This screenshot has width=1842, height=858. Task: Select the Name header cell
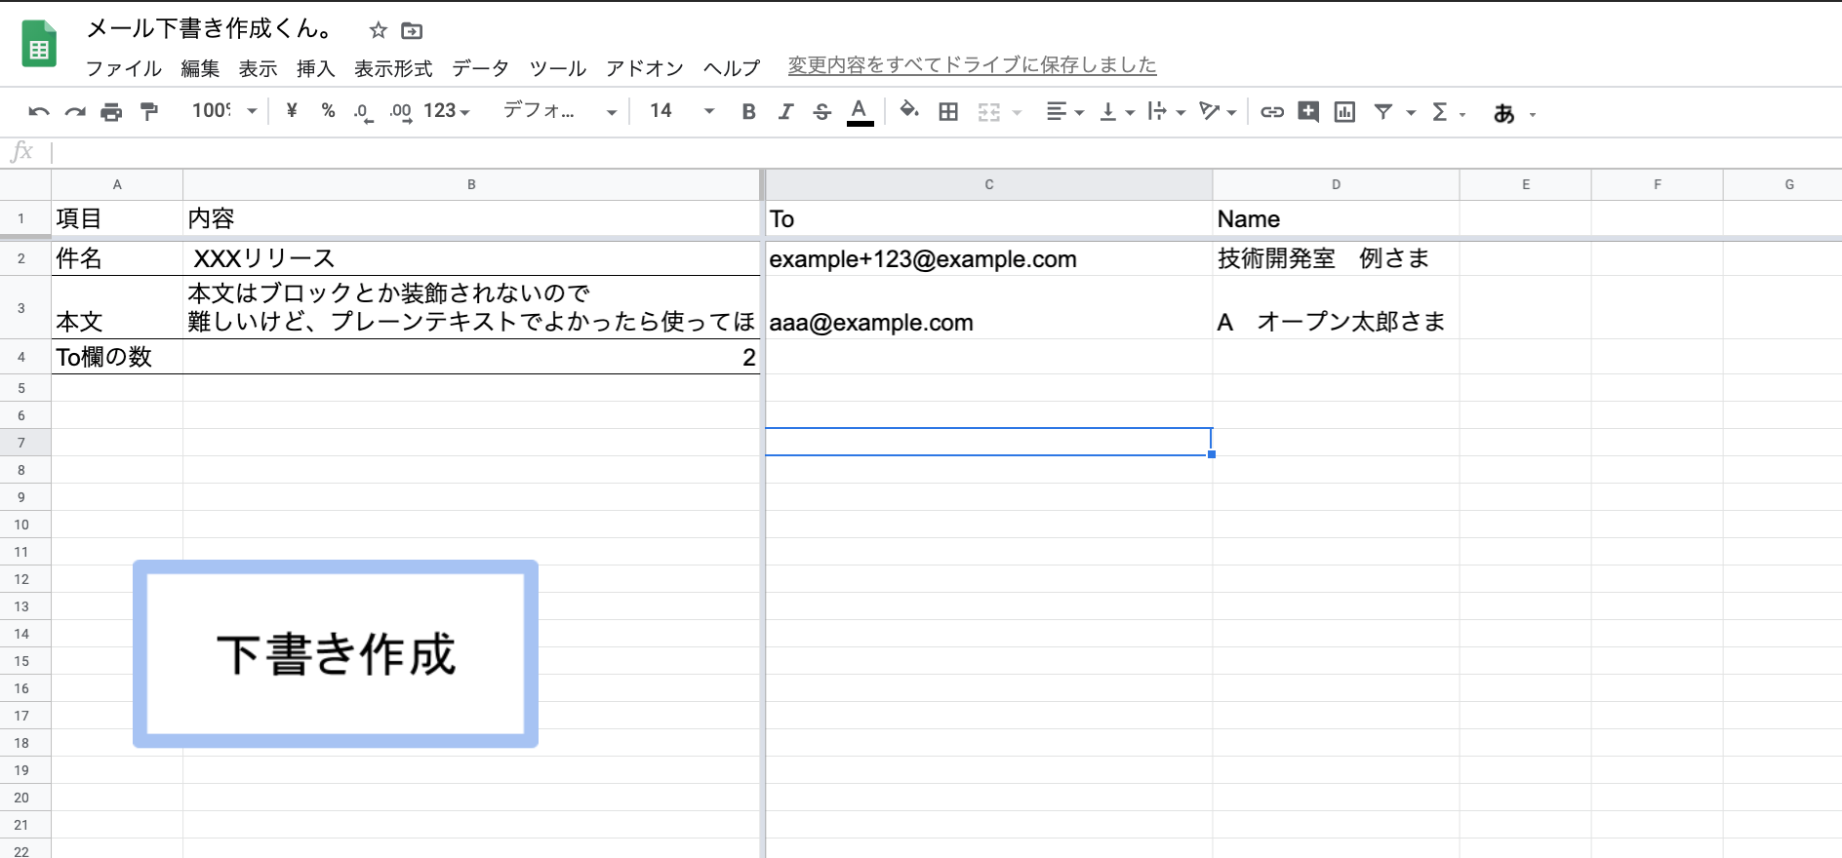coord(1336,218)
